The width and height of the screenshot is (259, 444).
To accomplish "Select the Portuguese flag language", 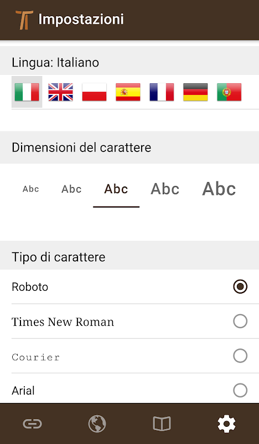I will pos(229,92).
